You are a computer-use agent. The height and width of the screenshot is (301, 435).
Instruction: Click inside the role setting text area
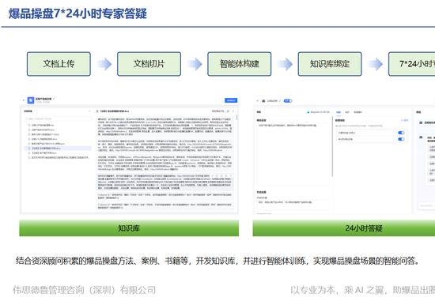click(x=293, y=154)
